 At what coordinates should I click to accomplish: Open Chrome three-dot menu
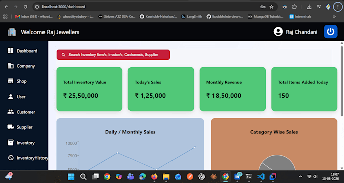click(338, 7)
